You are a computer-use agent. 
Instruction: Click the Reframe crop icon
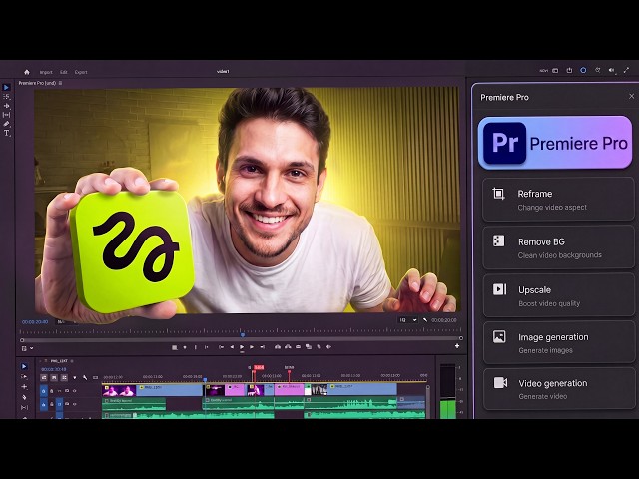(498, 194)
